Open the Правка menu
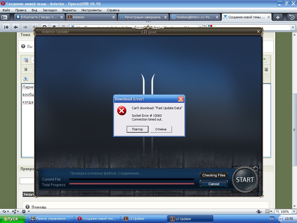297x223 pixels. 21,10
